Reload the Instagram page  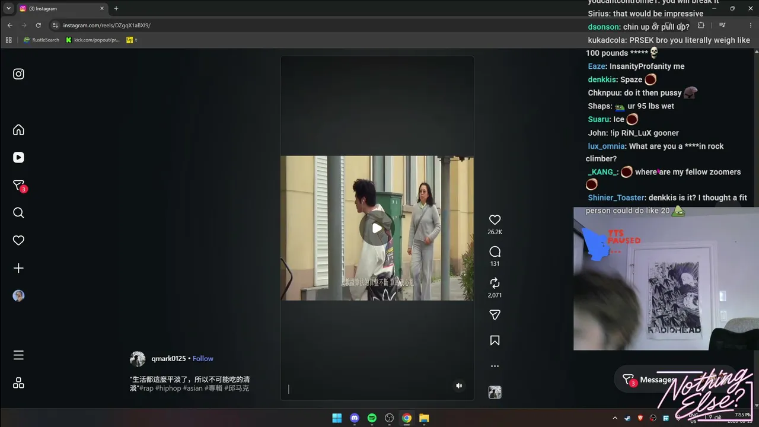pyautogui.click(x=39, y=26)
